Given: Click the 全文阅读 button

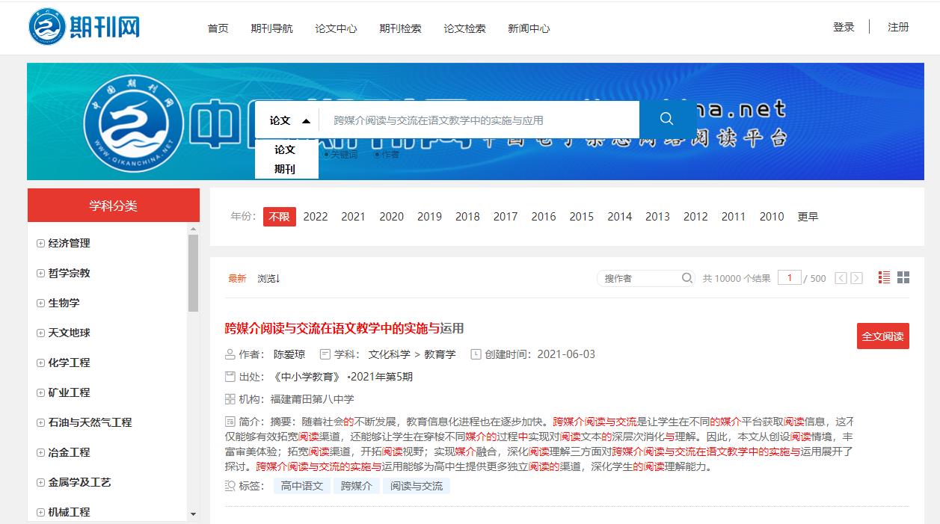Looking at the screenshot, I should (882, 336).
